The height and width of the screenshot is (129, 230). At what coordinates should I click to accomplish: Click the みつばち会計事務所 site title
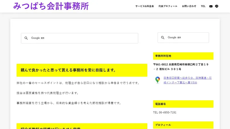point(51,6)
